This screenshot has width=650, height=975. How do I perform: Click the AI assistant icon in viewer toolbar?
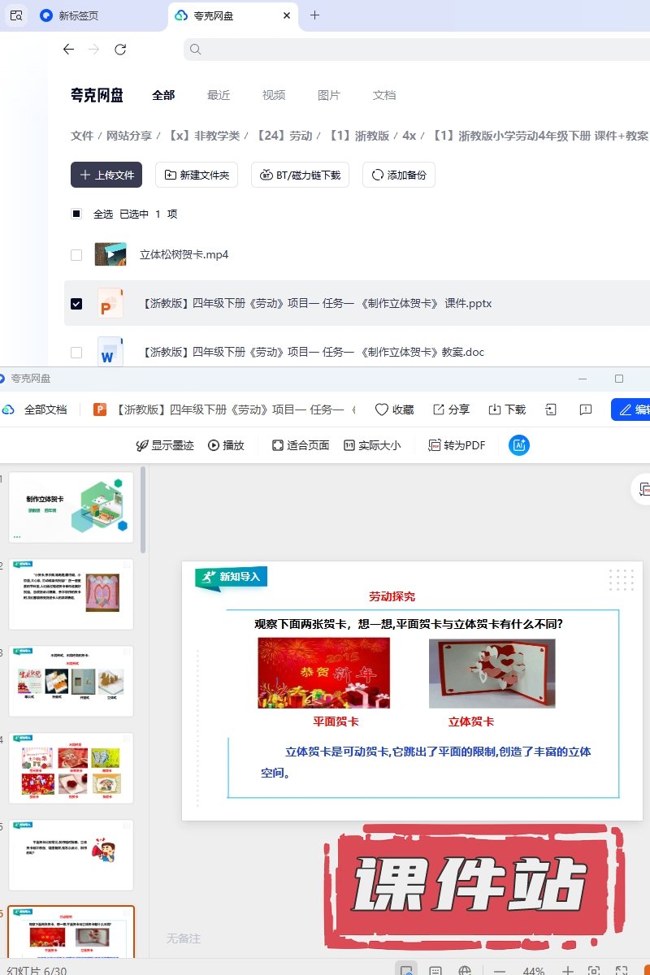(519, 445)
